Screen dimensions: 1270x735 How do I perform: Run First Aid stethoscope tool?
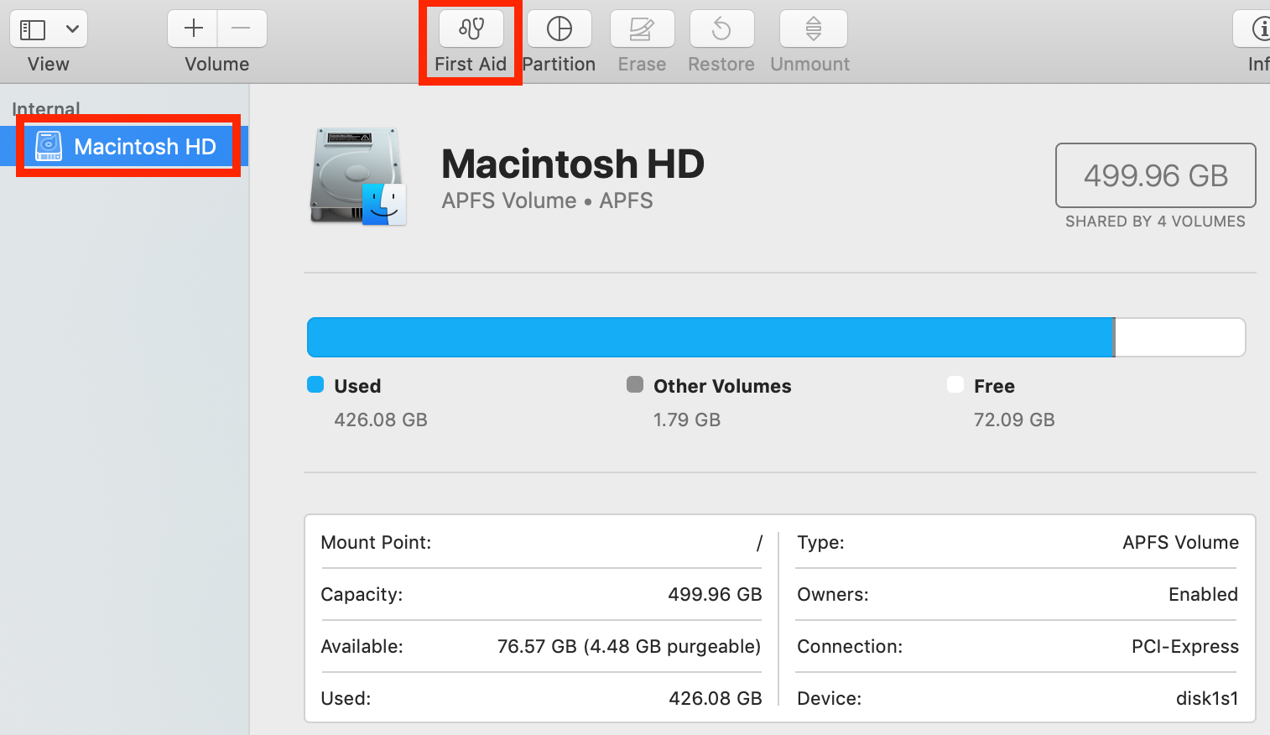pyautogui.click(x=471, y=29)
